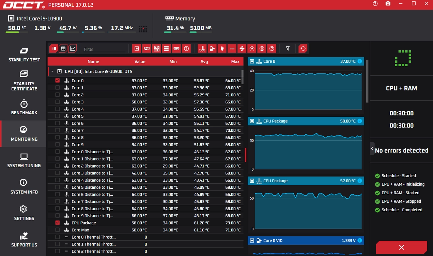Check the Core 3 sensor checkbox
The image size is (433, 256).
(x=57, y=102)
